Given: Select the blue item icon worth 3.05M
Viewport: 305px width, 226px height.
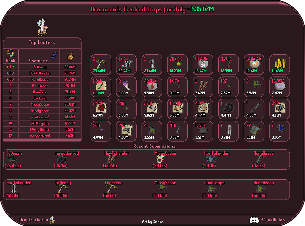Looking at the screenshot, I should tap(281, 128).
